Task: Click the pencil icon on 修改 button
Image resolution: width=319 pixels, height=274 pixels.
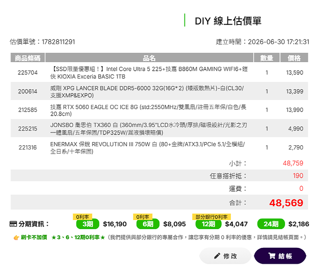Action: pyautogui.click(x=217, y=256)
